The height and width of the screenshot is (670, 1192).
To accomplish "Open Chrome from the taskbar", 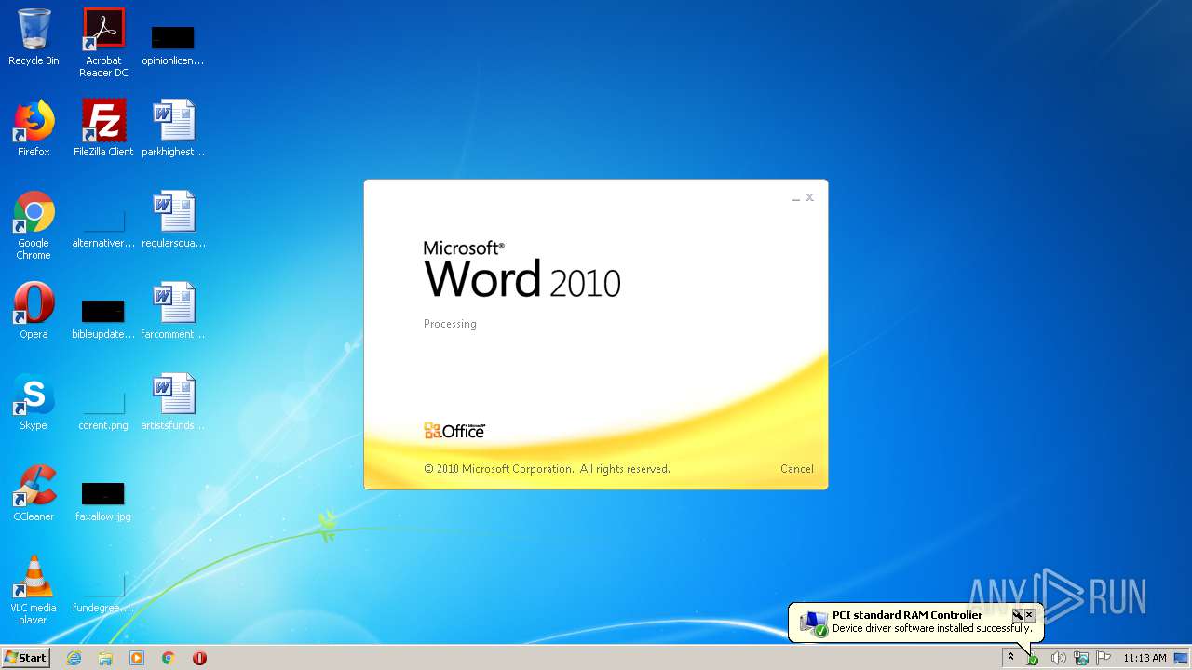I will click(169, 658).
